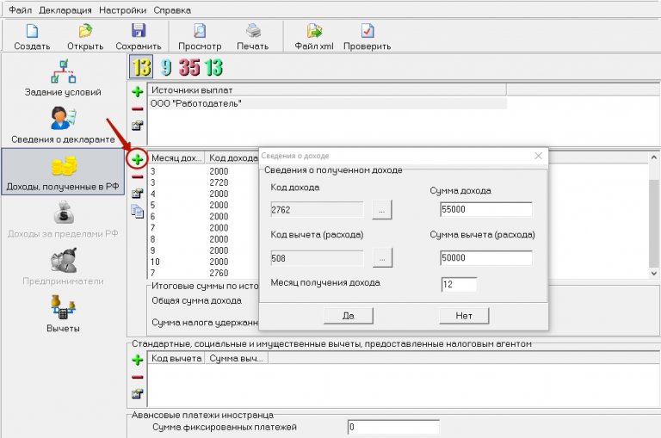Open Код дохода selection ellipsis button

[383, 209]
